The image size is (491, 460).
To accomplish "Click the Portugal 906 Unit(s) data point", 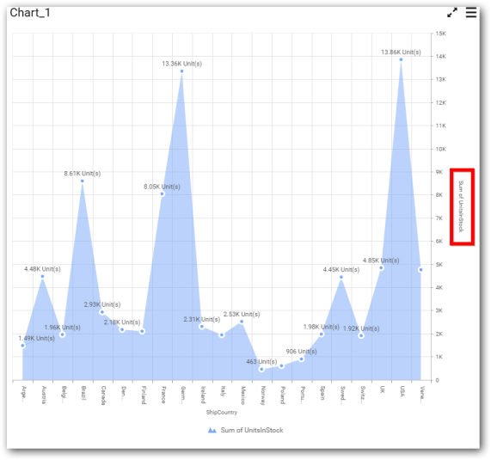I will pos(302,359).
